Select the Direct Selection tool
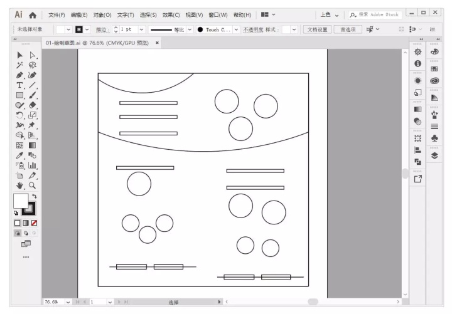 32,55
